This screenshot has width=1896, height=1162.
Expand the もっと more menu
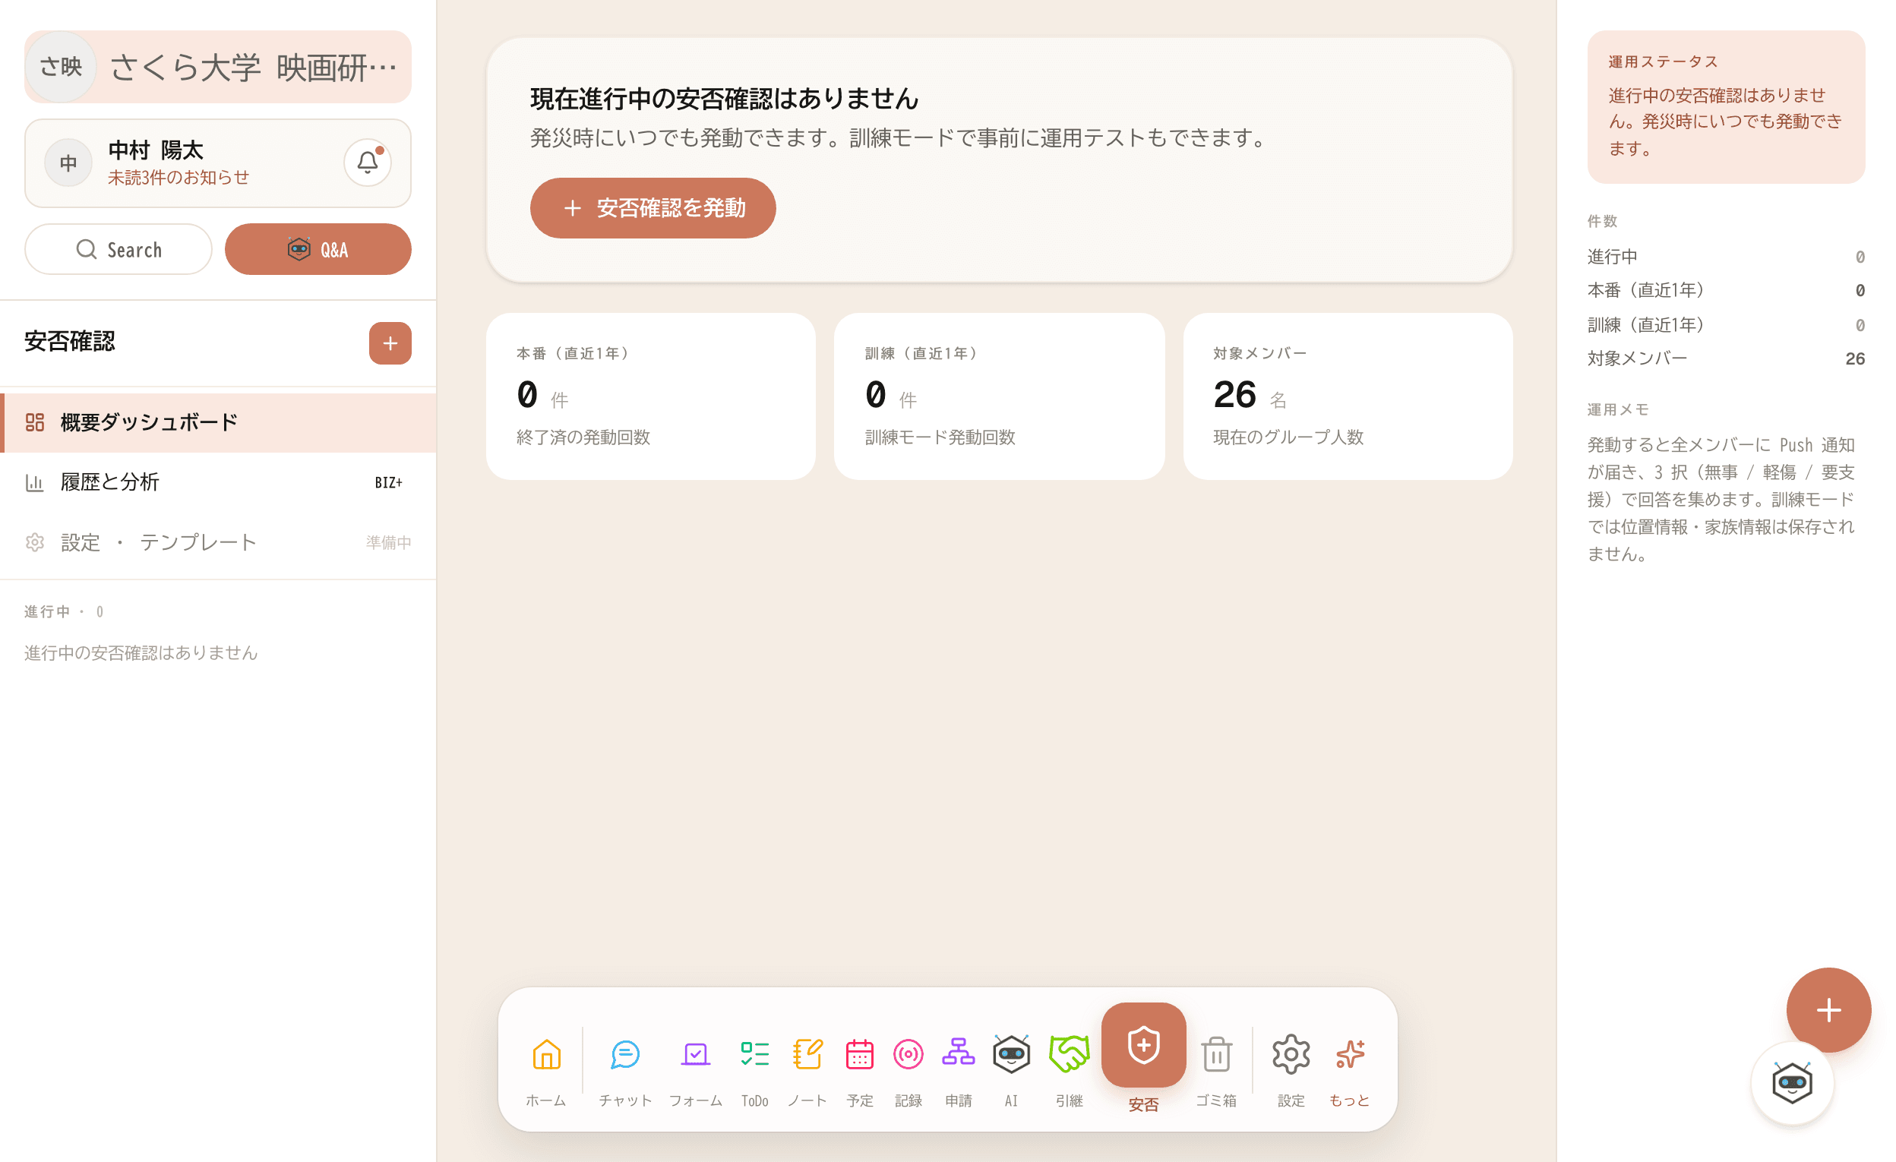click(1349, 1054)
